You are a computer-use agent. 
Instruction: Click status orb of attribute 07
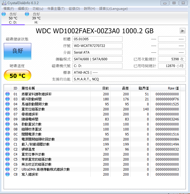click(7, 114)
